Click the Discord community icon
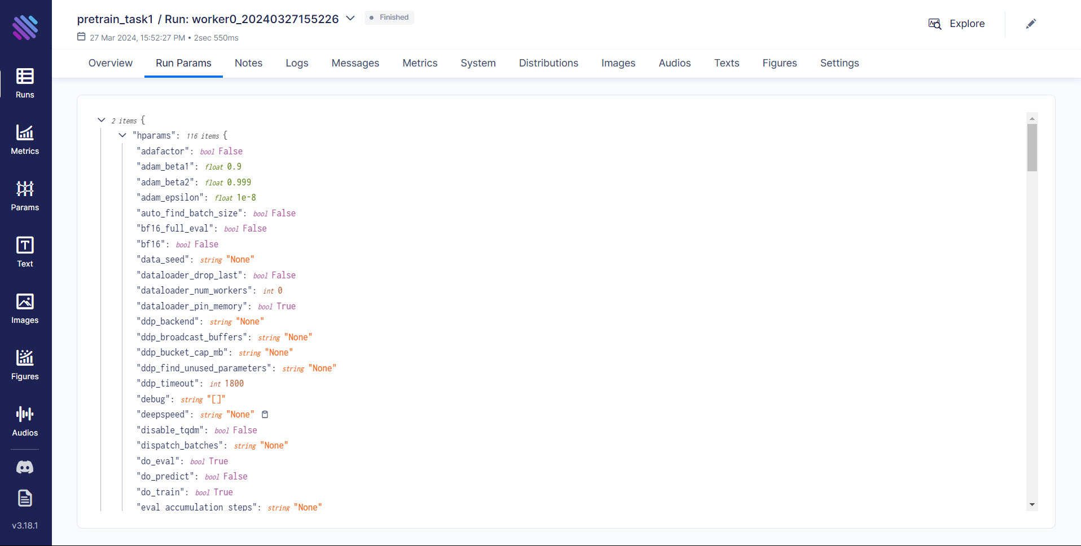 point(25,467)
